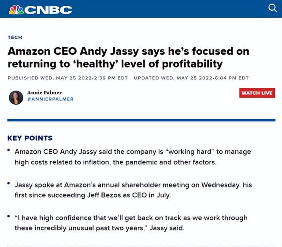Click the second key point bullet marker

click(8, 183)
